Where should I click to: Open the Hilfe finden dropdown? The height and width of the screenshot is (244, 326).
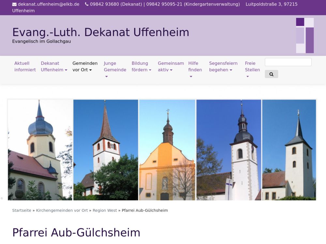195,69
